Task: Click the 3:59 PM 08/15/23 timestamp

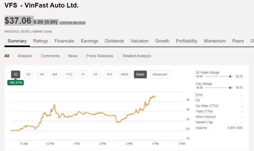Action: coord(72,23)
